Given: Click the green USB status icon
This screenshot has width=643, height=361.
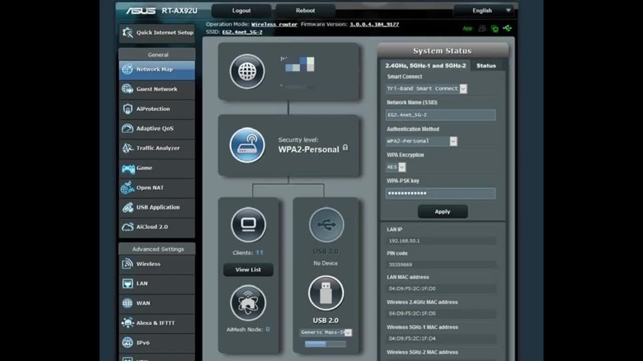Looking at the screenshot, I should [507, 29].
